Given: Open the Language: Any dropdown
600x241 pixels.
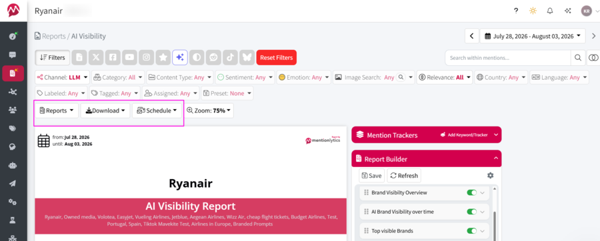Looking at the screenshot, I should coord(559,77).
